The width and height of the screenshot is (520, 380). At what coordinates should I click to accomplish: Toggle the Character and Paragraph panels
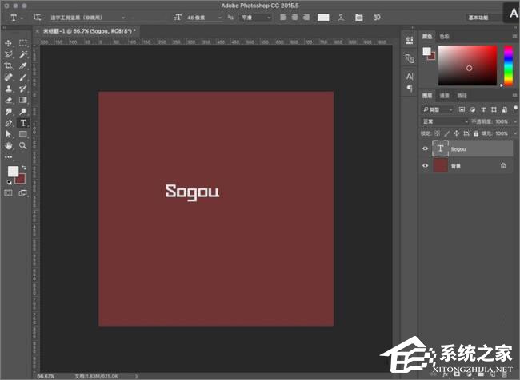(359, 18)
